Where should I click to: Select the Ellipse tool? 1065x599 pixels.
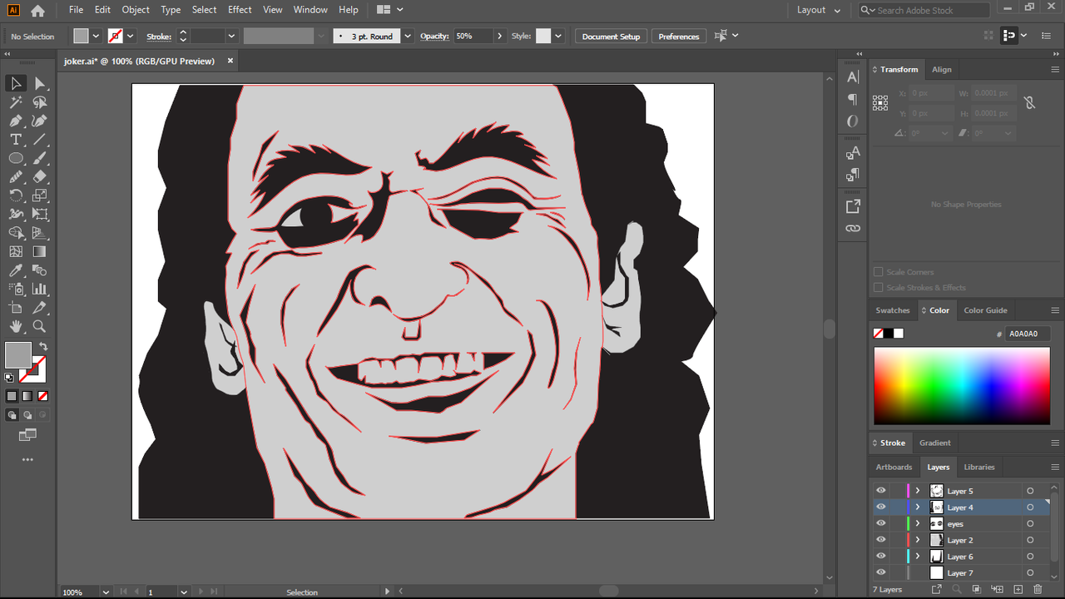pyautogui.click(x=16, y=158)
